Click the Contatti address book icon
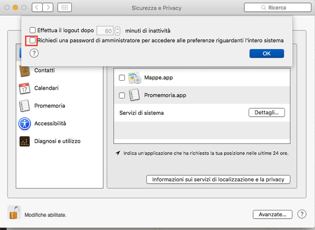This screenshot has width=315, height=230. point(25,71)
